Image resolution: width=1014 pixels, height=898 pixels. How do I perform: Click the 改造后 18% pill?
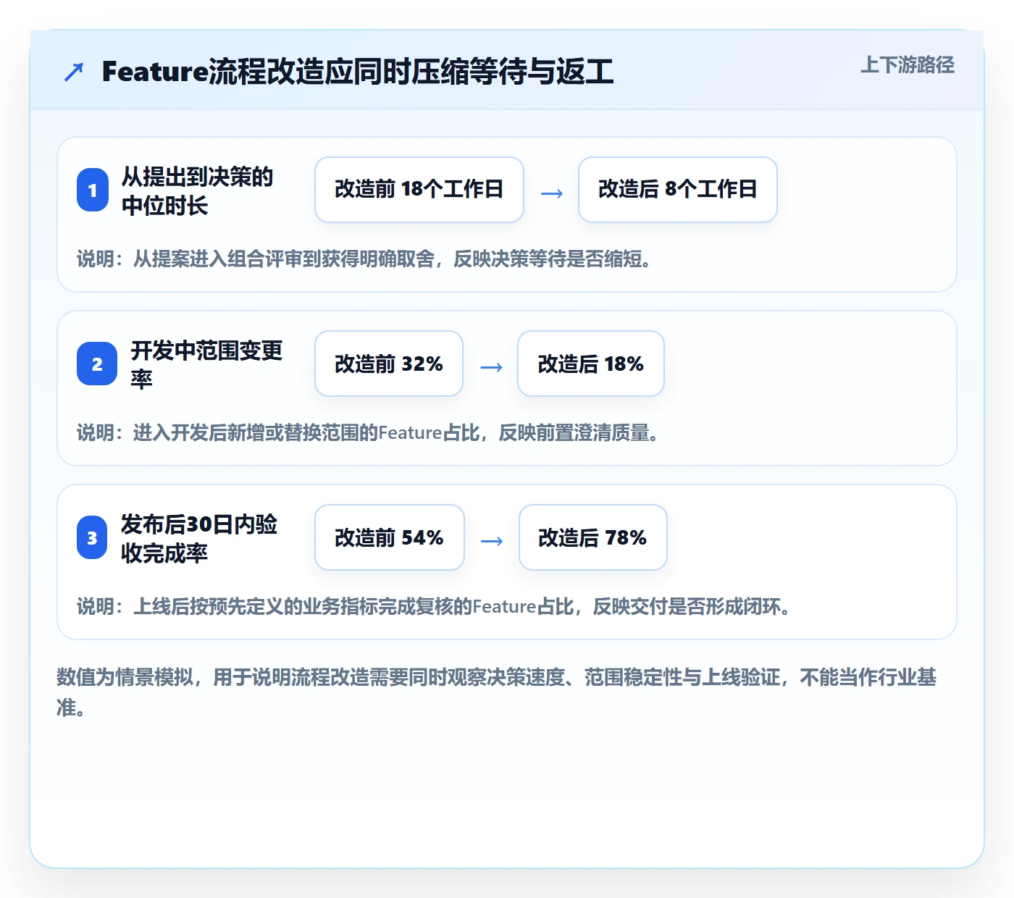coord(591,364)
